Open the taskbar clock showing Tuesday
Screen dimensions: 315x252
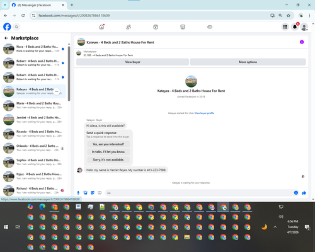point(293,227)
